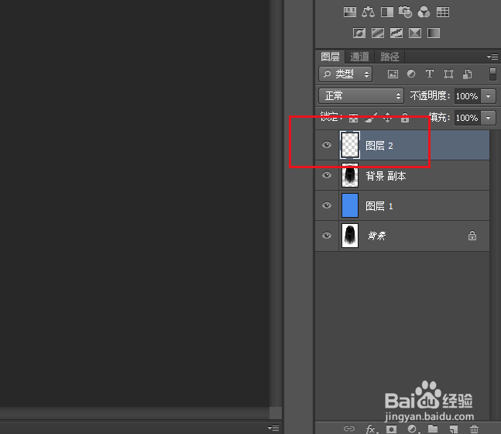Add a Black & White adjustment layer

point(387,12)
